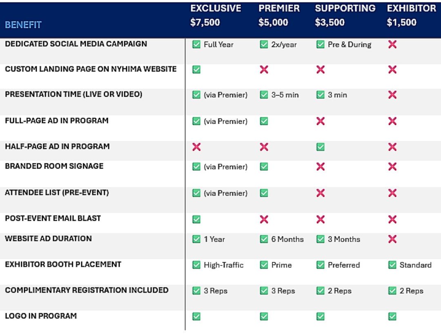Click the green checkmark for Supporting half-page ad
The height and width of the screenshot is (336, 441).
(321, 147)
